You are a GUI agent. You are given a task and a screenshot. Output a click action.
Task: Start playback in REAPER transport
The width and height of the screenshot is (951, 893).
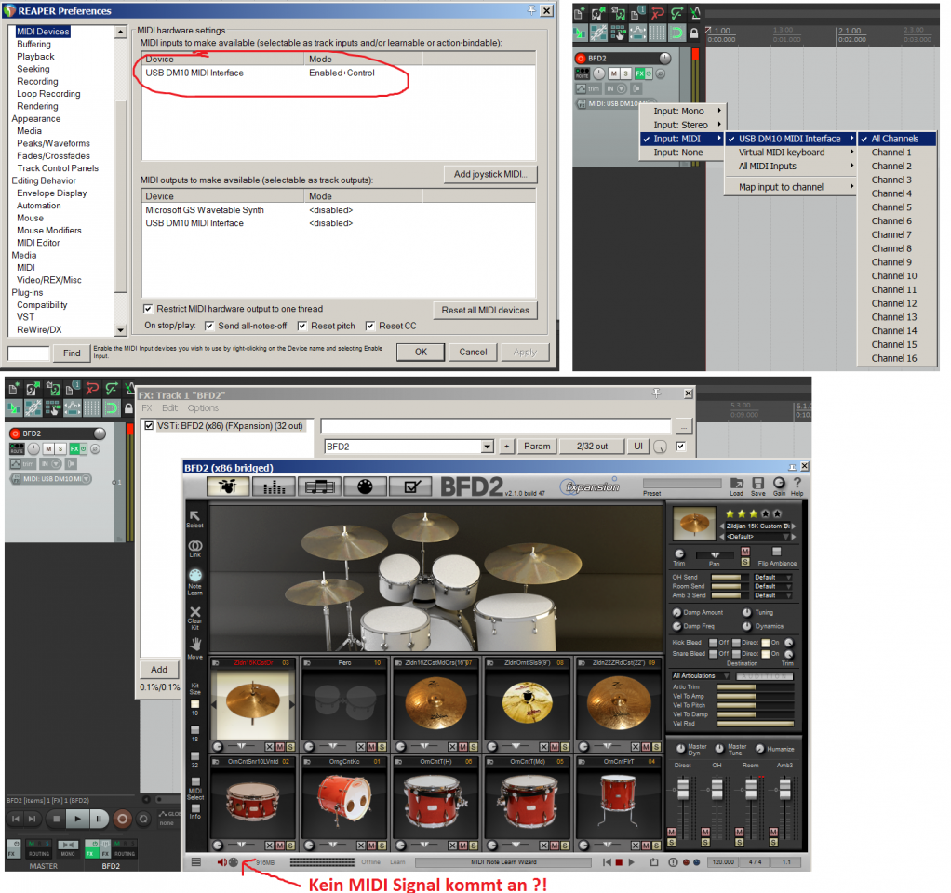(x=77, y=819)
